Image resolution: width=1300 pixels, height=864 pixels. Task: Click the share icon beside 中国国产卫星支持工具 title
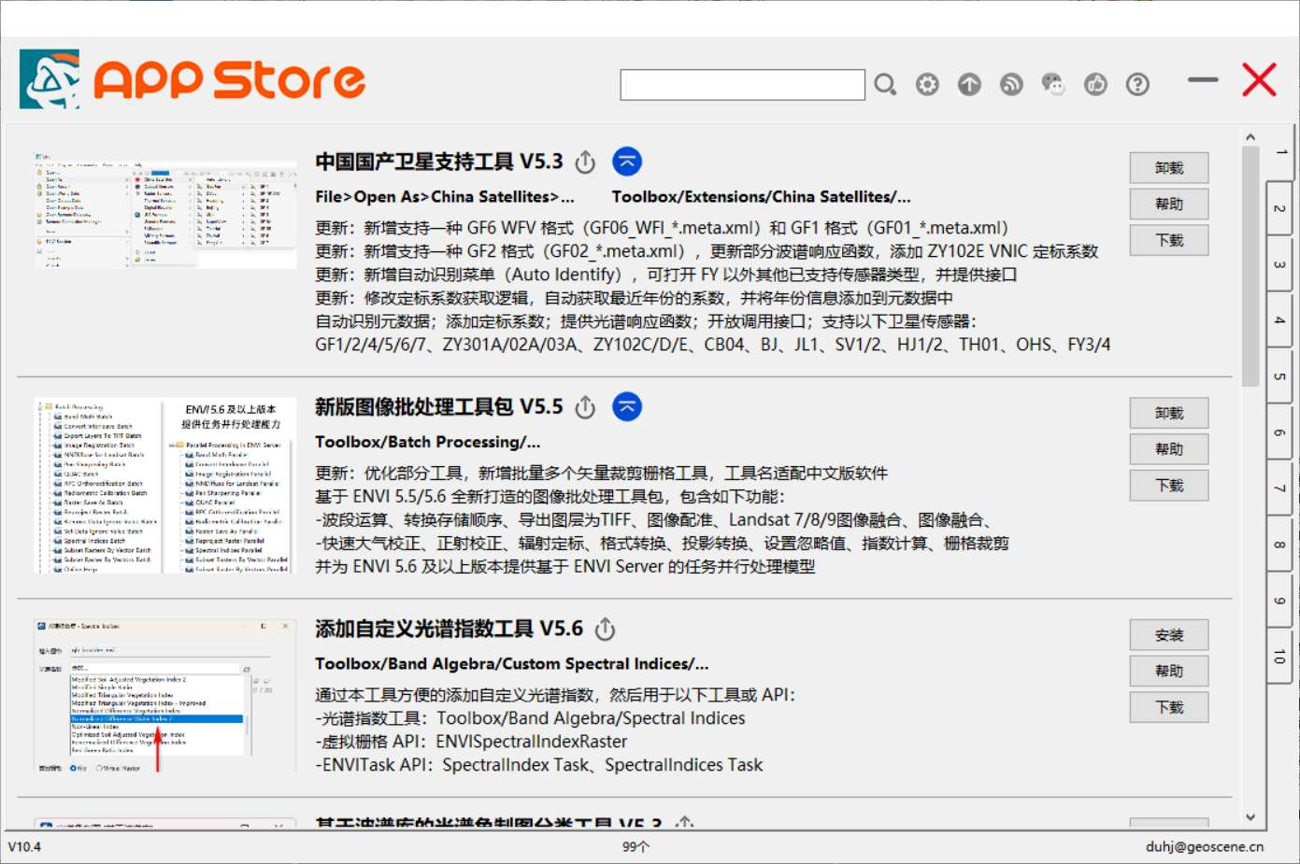(584, 161)
